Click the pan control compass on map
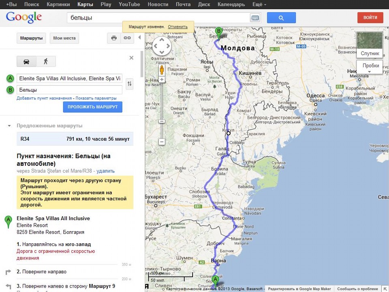 point(162,46)
